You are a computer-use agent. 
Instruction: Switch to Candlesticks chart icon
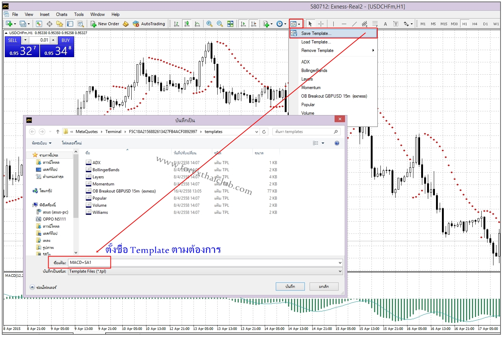pyautogui.click(x=187, y=24)
